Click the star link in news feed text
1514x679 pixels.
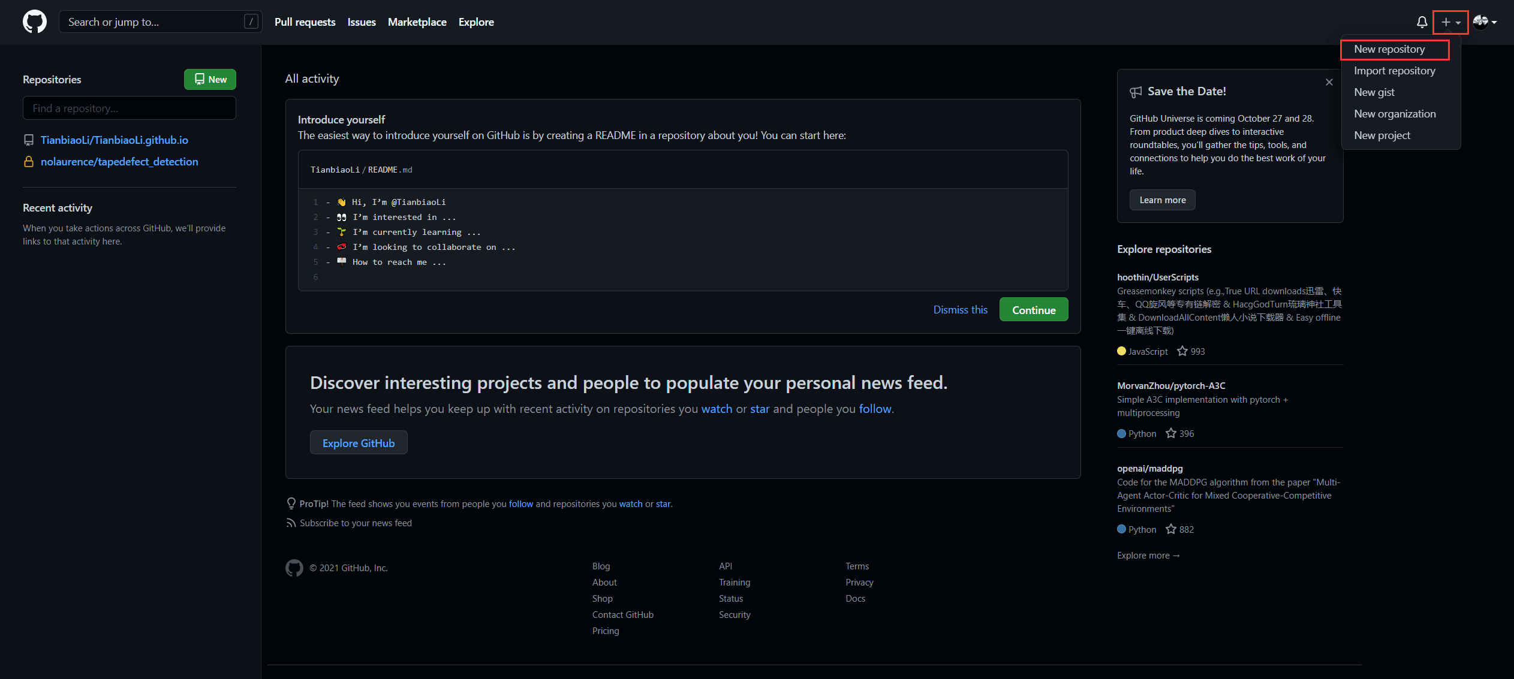pyautogui.click(x=760, y=409)
